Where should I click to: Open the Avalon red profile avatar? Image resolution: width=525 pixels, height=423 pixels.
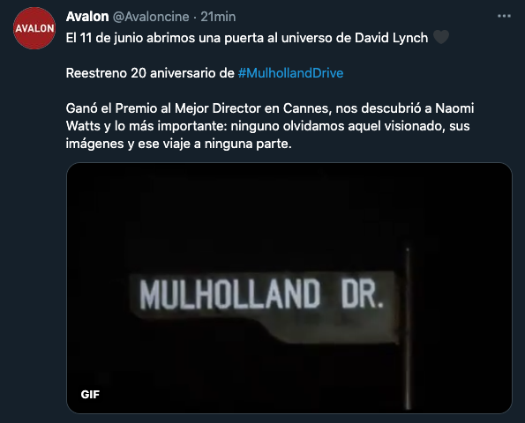click(34, 28)
